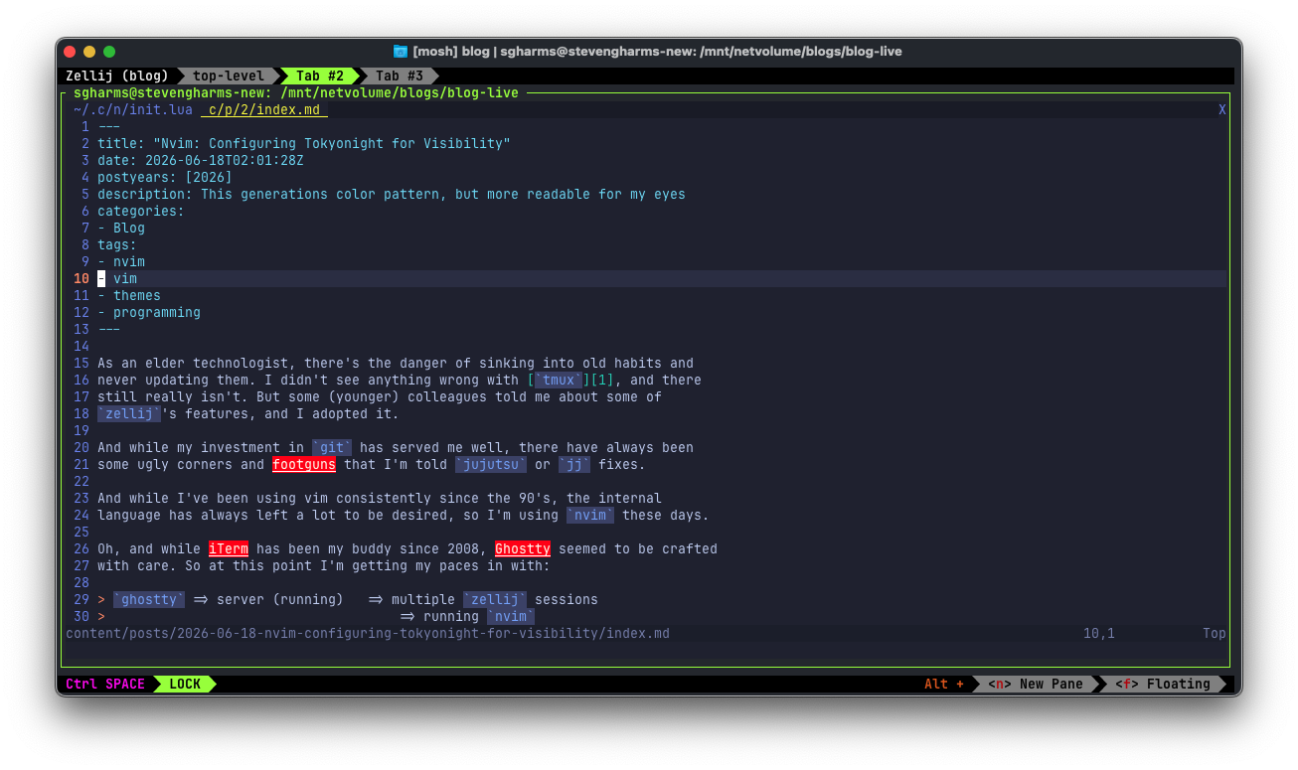Click the `tmux` inline code link text
This screenshot has width=1298, height=770.
(559, 380)
